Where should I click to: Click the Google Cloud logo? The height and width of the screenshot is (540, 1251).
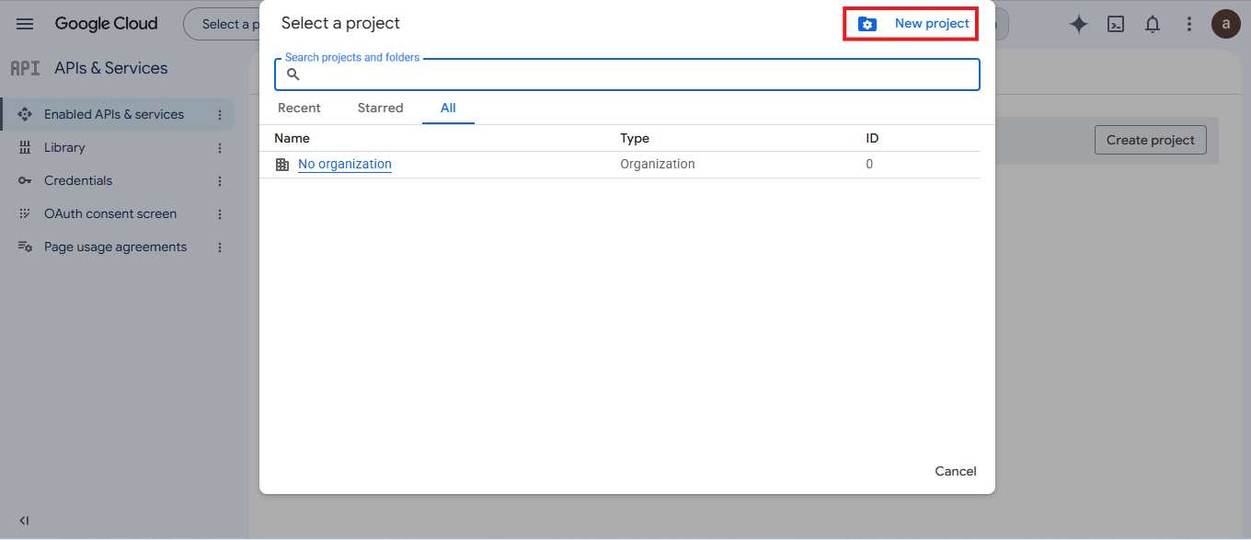tap(107, 24)
